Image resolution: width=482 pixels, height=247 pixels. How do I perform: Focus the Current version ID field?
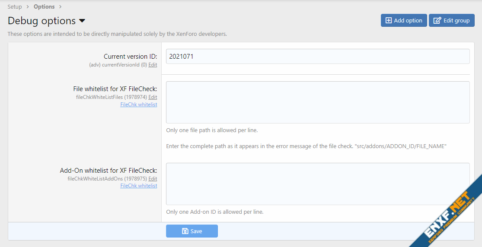tap(318, 57)
